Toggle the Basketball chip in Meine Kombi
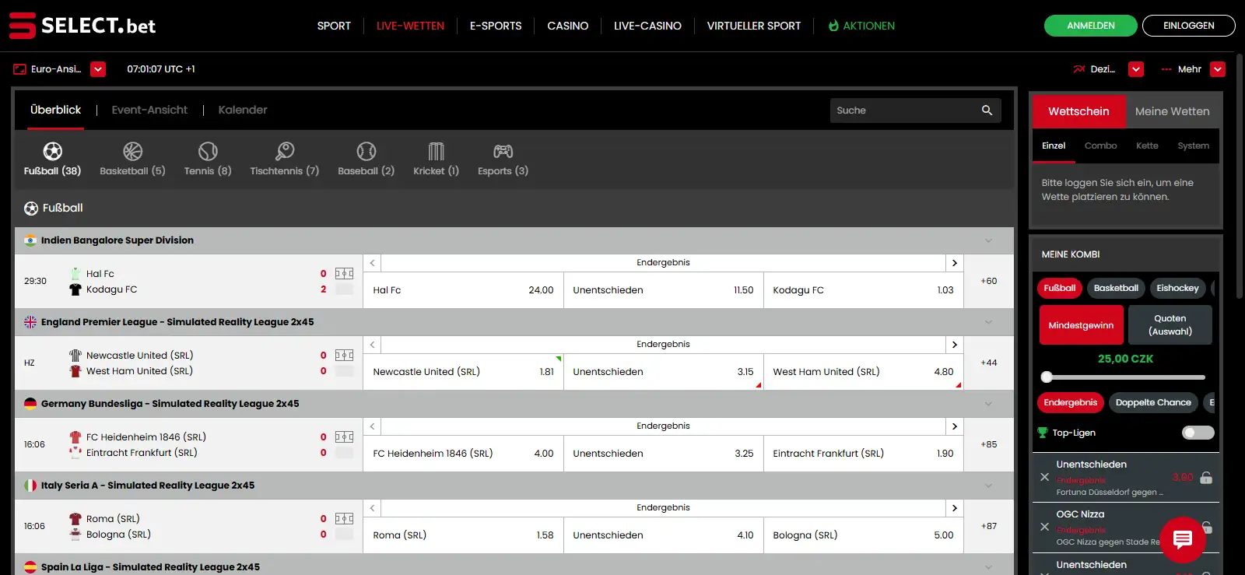Screen dimensions: 1245x575 [x=1116, y=288]
